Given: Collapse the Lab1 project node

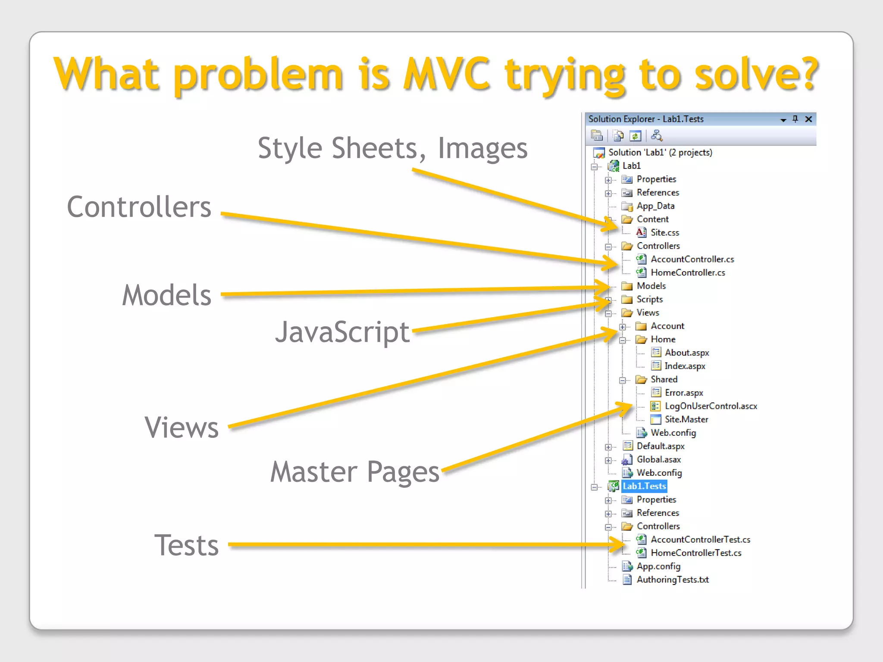Looking at the screenshot, I should coord(594,166).
